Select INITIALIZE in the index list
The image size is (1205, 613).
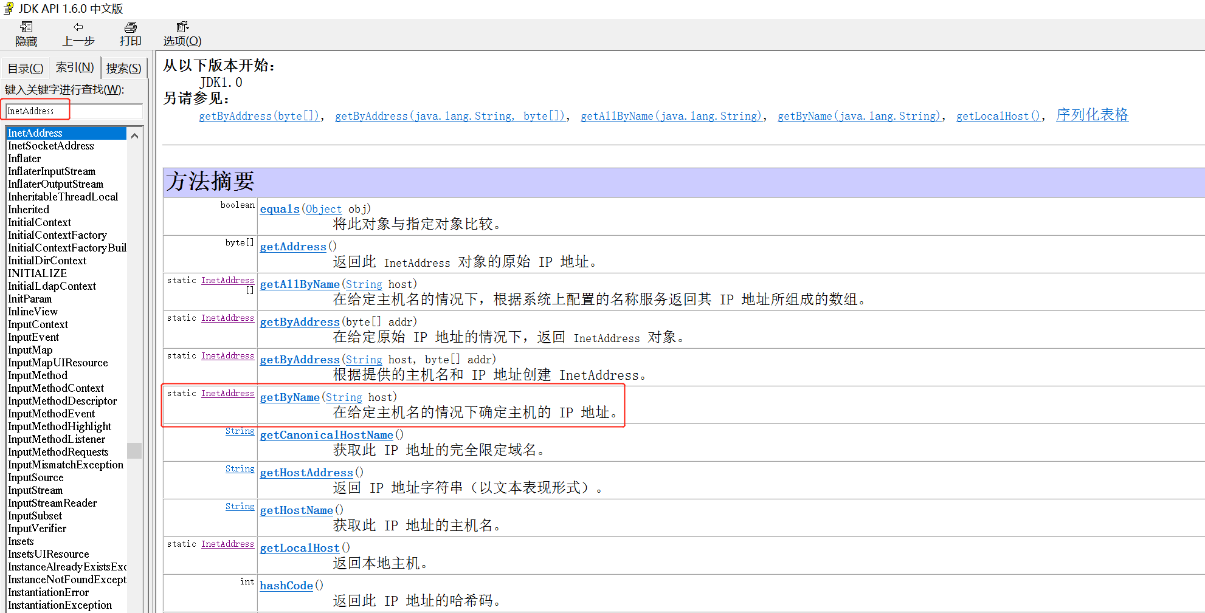pyautogui.click(x=37, y=273)
